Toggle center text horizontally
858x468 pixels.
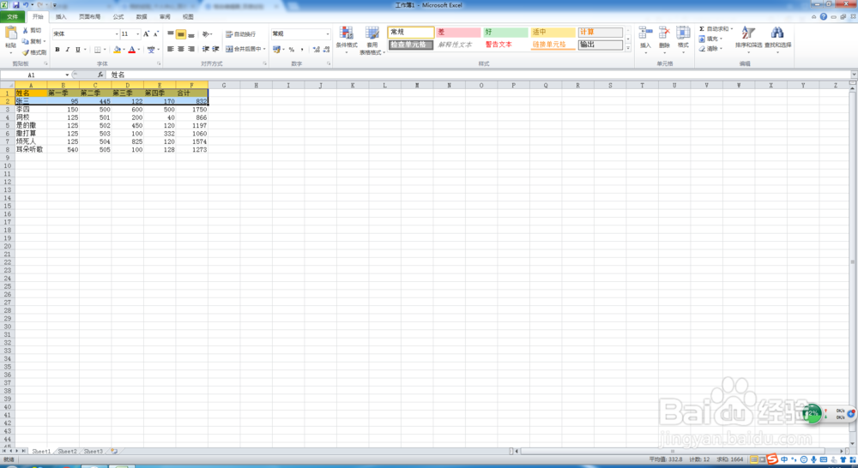point(180,49)
